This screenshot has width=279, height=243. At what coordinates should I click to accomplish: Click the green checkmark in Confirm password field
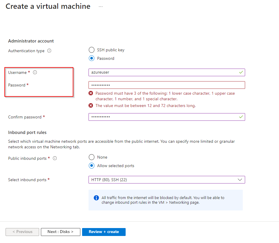(x=241, y=117)
